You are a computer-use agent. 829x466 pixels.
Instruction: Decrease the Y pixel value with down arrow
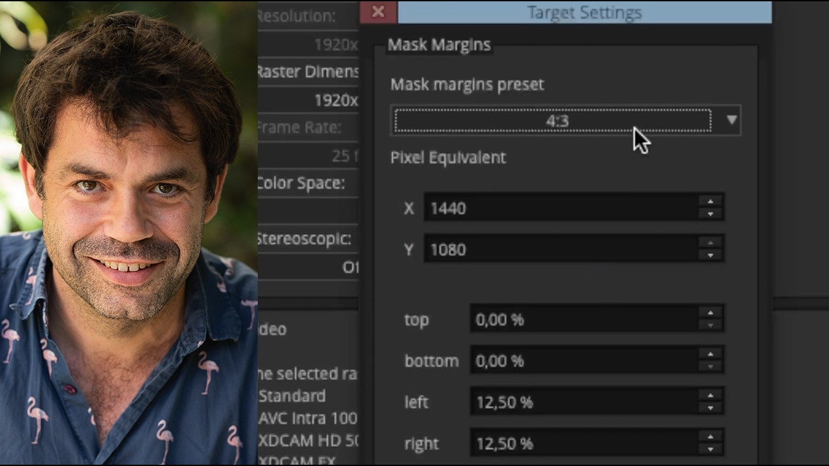[710, 256]
